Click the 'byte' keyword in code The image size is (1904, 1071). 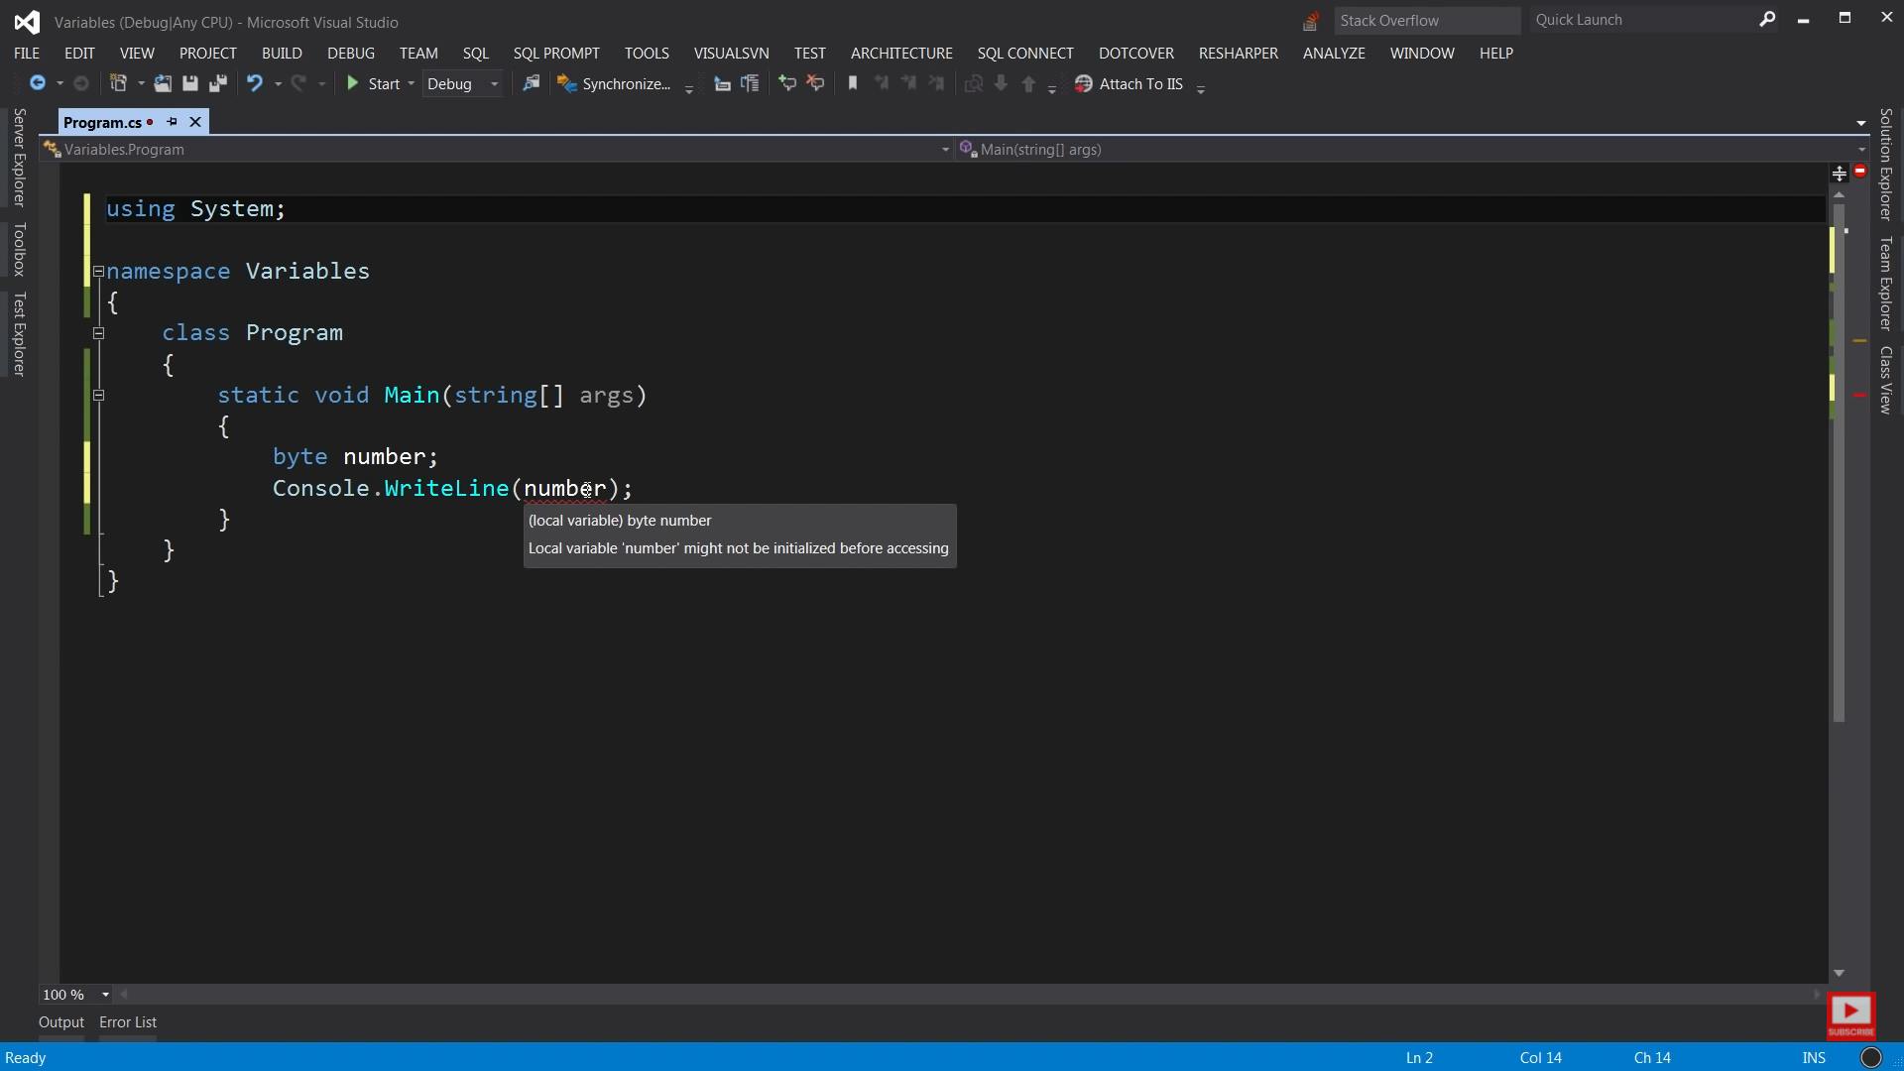coord(299,457)
